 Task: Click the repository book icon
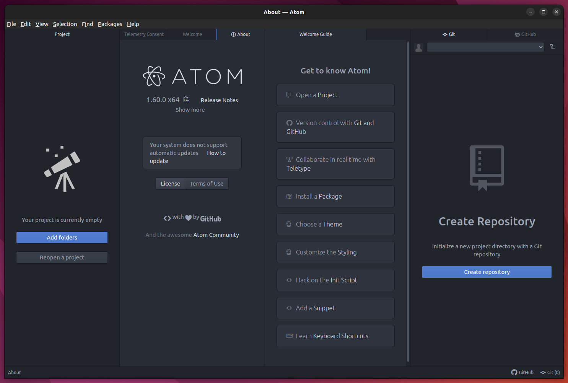click(x=487, y=168)
